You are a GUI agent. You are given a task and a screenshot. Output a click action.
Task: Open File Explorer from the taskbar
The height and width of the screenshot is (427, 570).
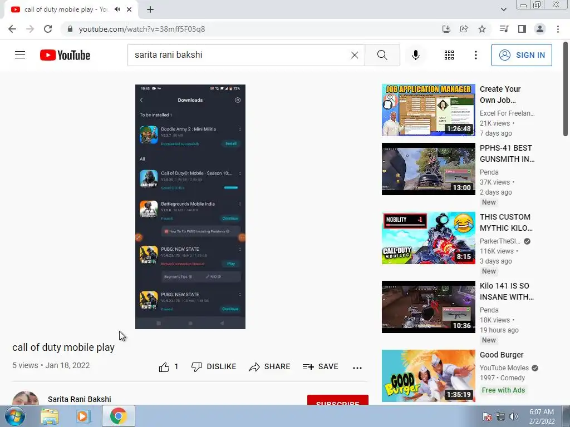[x=50, y=416]
